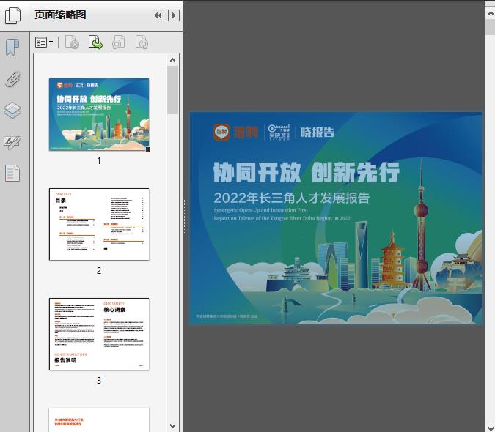
Task: Open the document page-content panel icon
Action: [12, 173]
